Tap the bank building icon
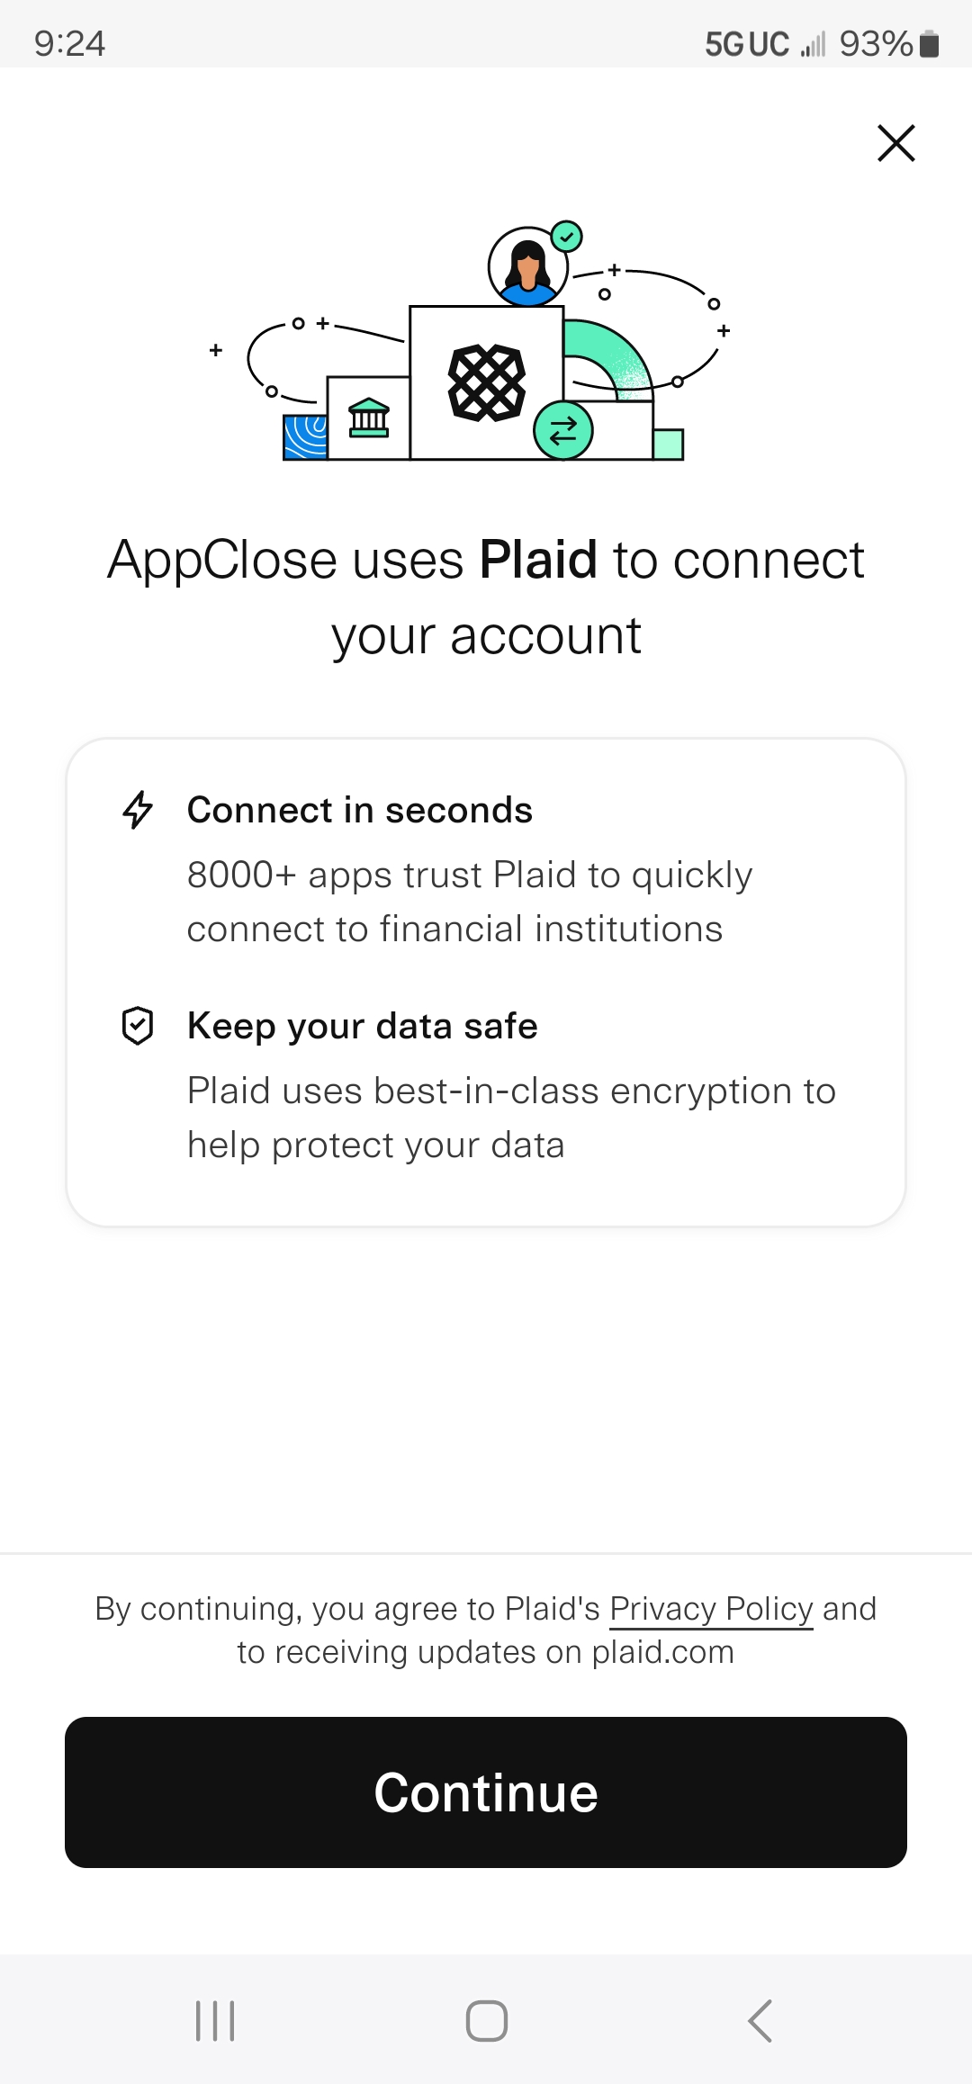 369,418
